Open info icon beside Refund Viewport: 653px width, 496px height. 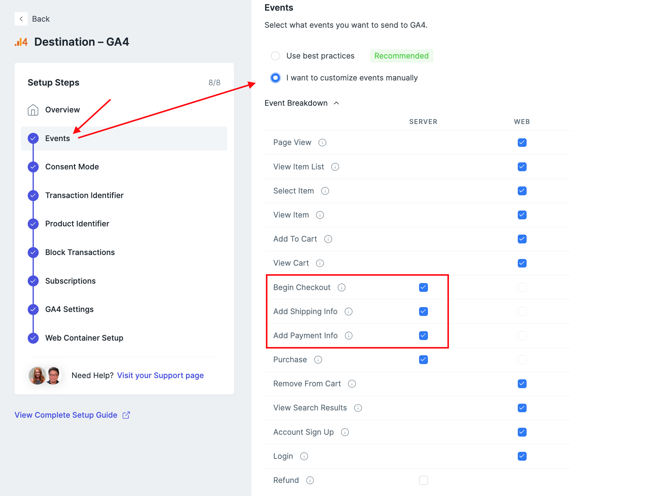tap(310, 480)
